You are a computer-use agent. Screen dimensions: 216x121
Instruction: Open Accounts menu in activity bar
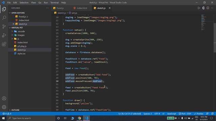pos(4,98)
